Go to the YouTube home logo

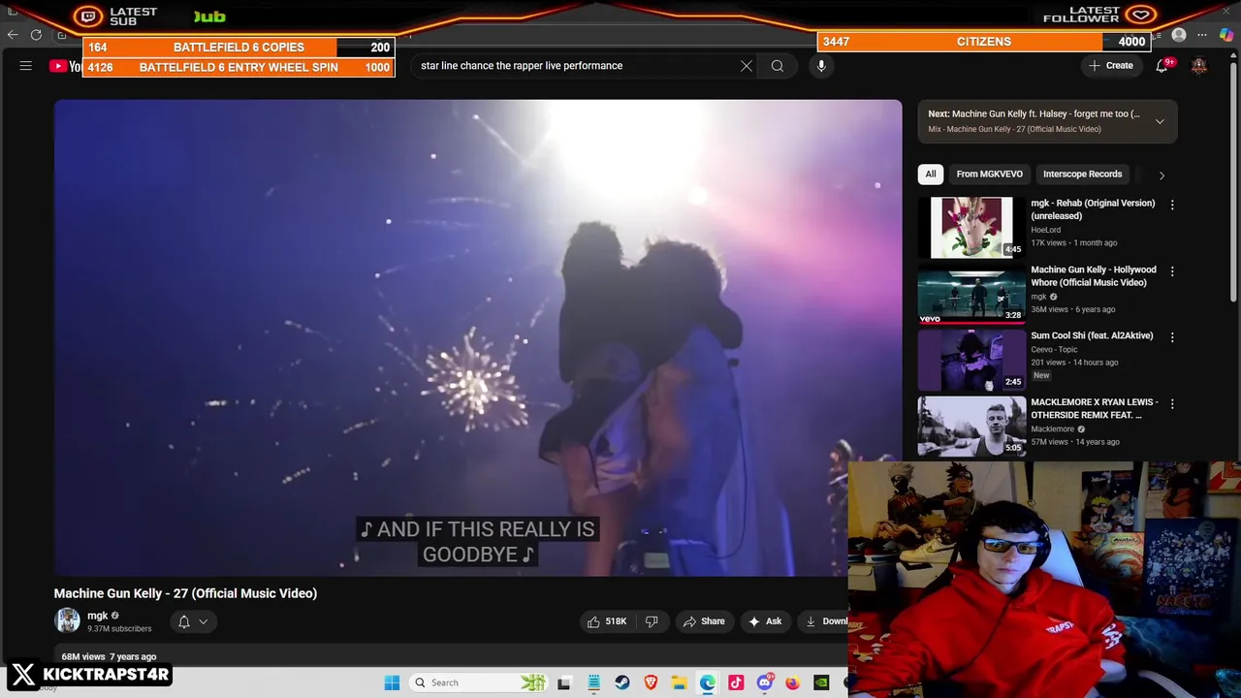(66, 66)
